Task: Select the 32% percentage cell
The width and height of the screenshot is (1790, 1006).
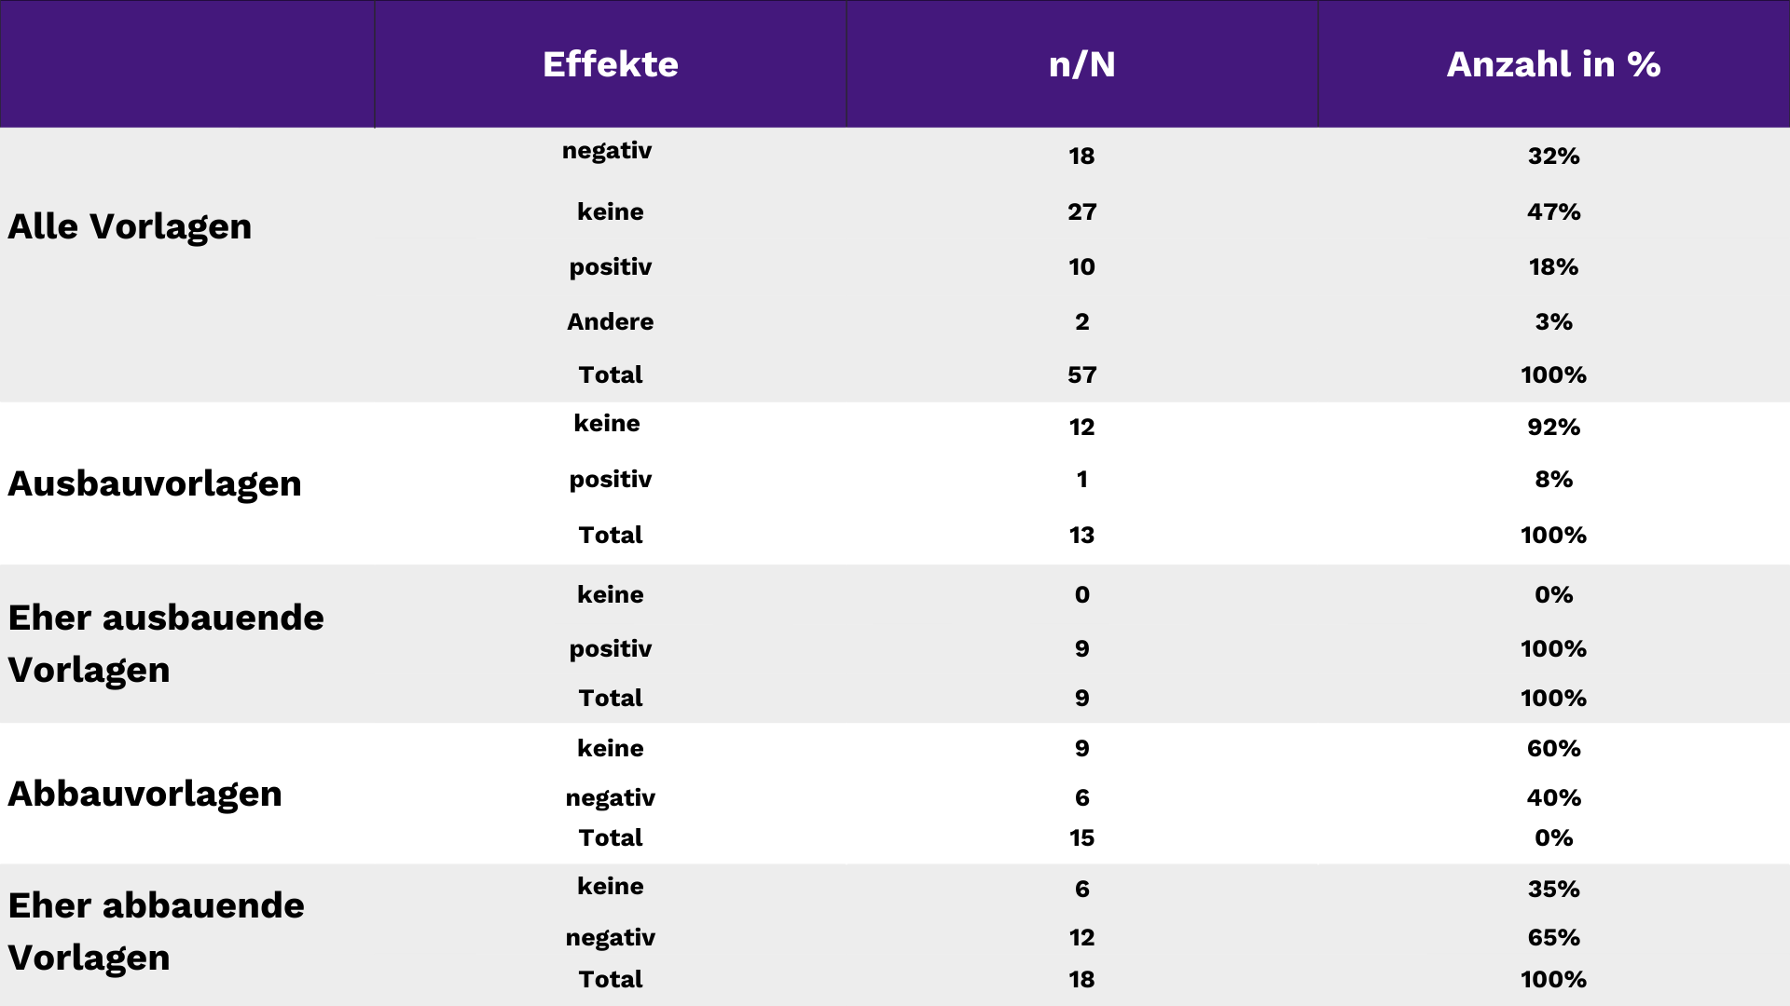Action: click(1553, 156)
